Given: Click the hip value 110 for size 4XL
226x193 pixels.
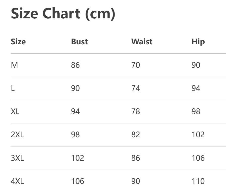Looking at the screenshot, I should 198,181.
